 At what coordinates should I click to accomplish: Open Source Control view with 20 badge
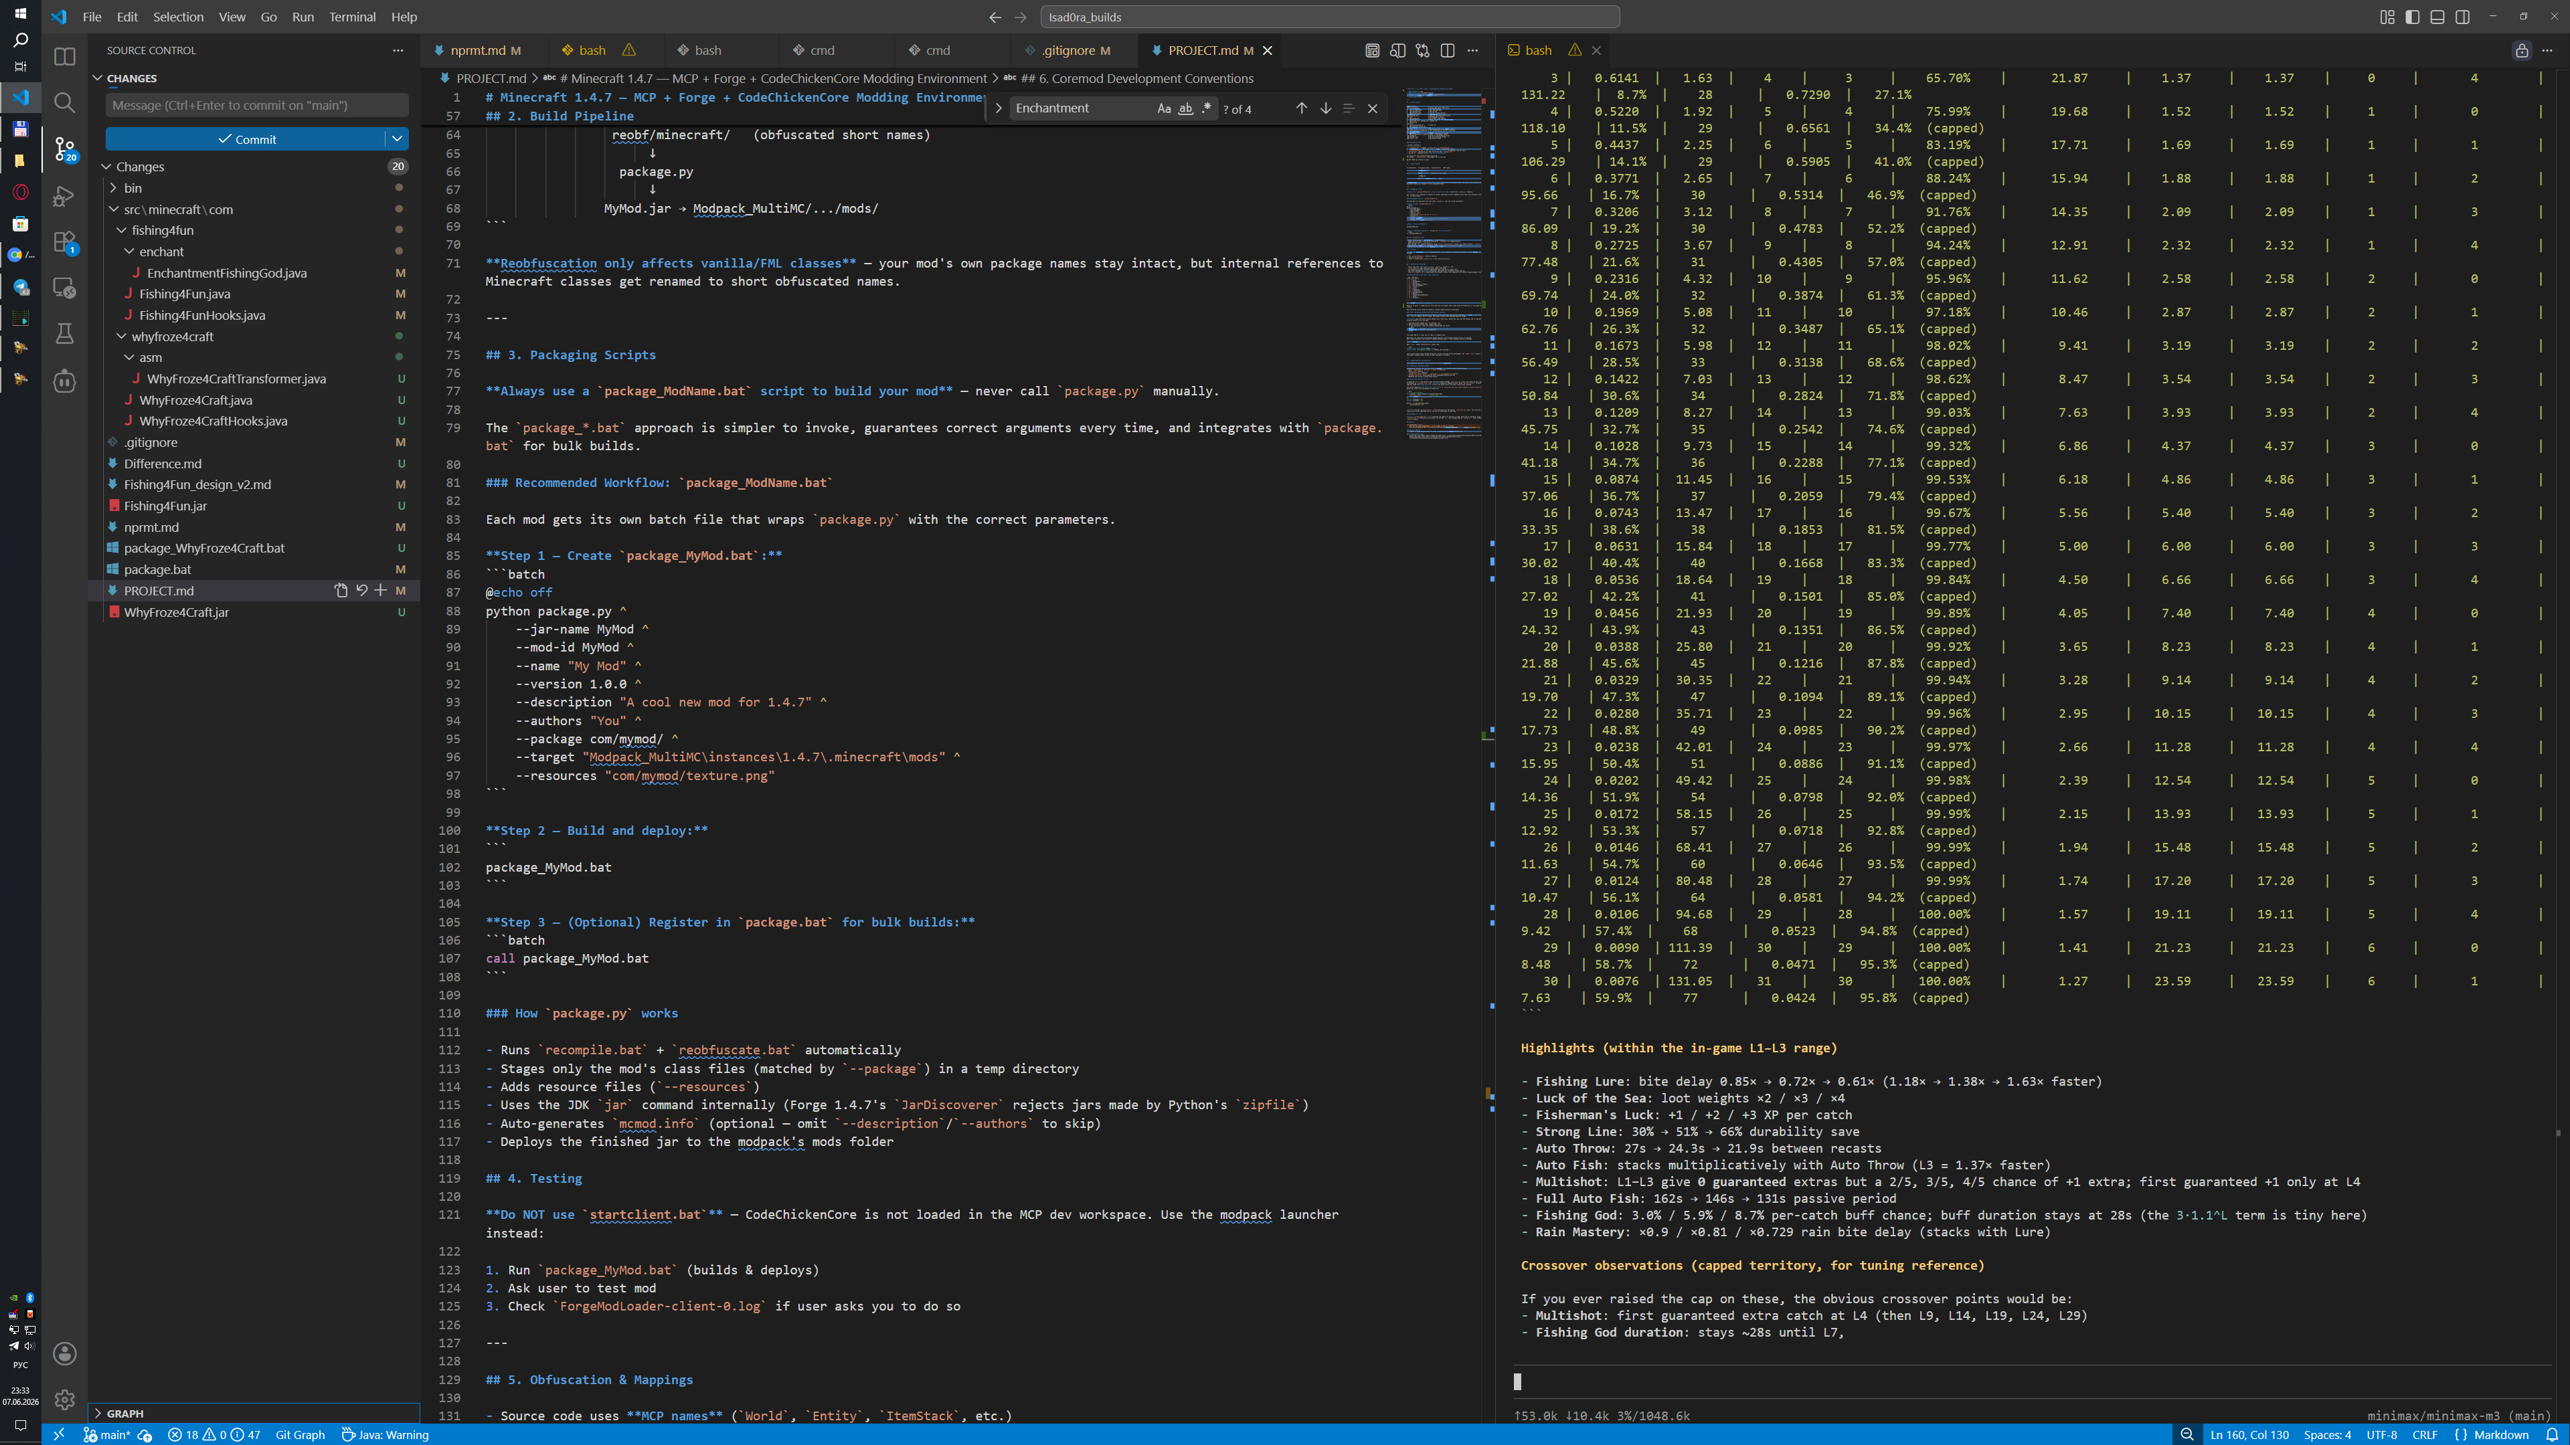pyautogui.click(x=65, y=150)
